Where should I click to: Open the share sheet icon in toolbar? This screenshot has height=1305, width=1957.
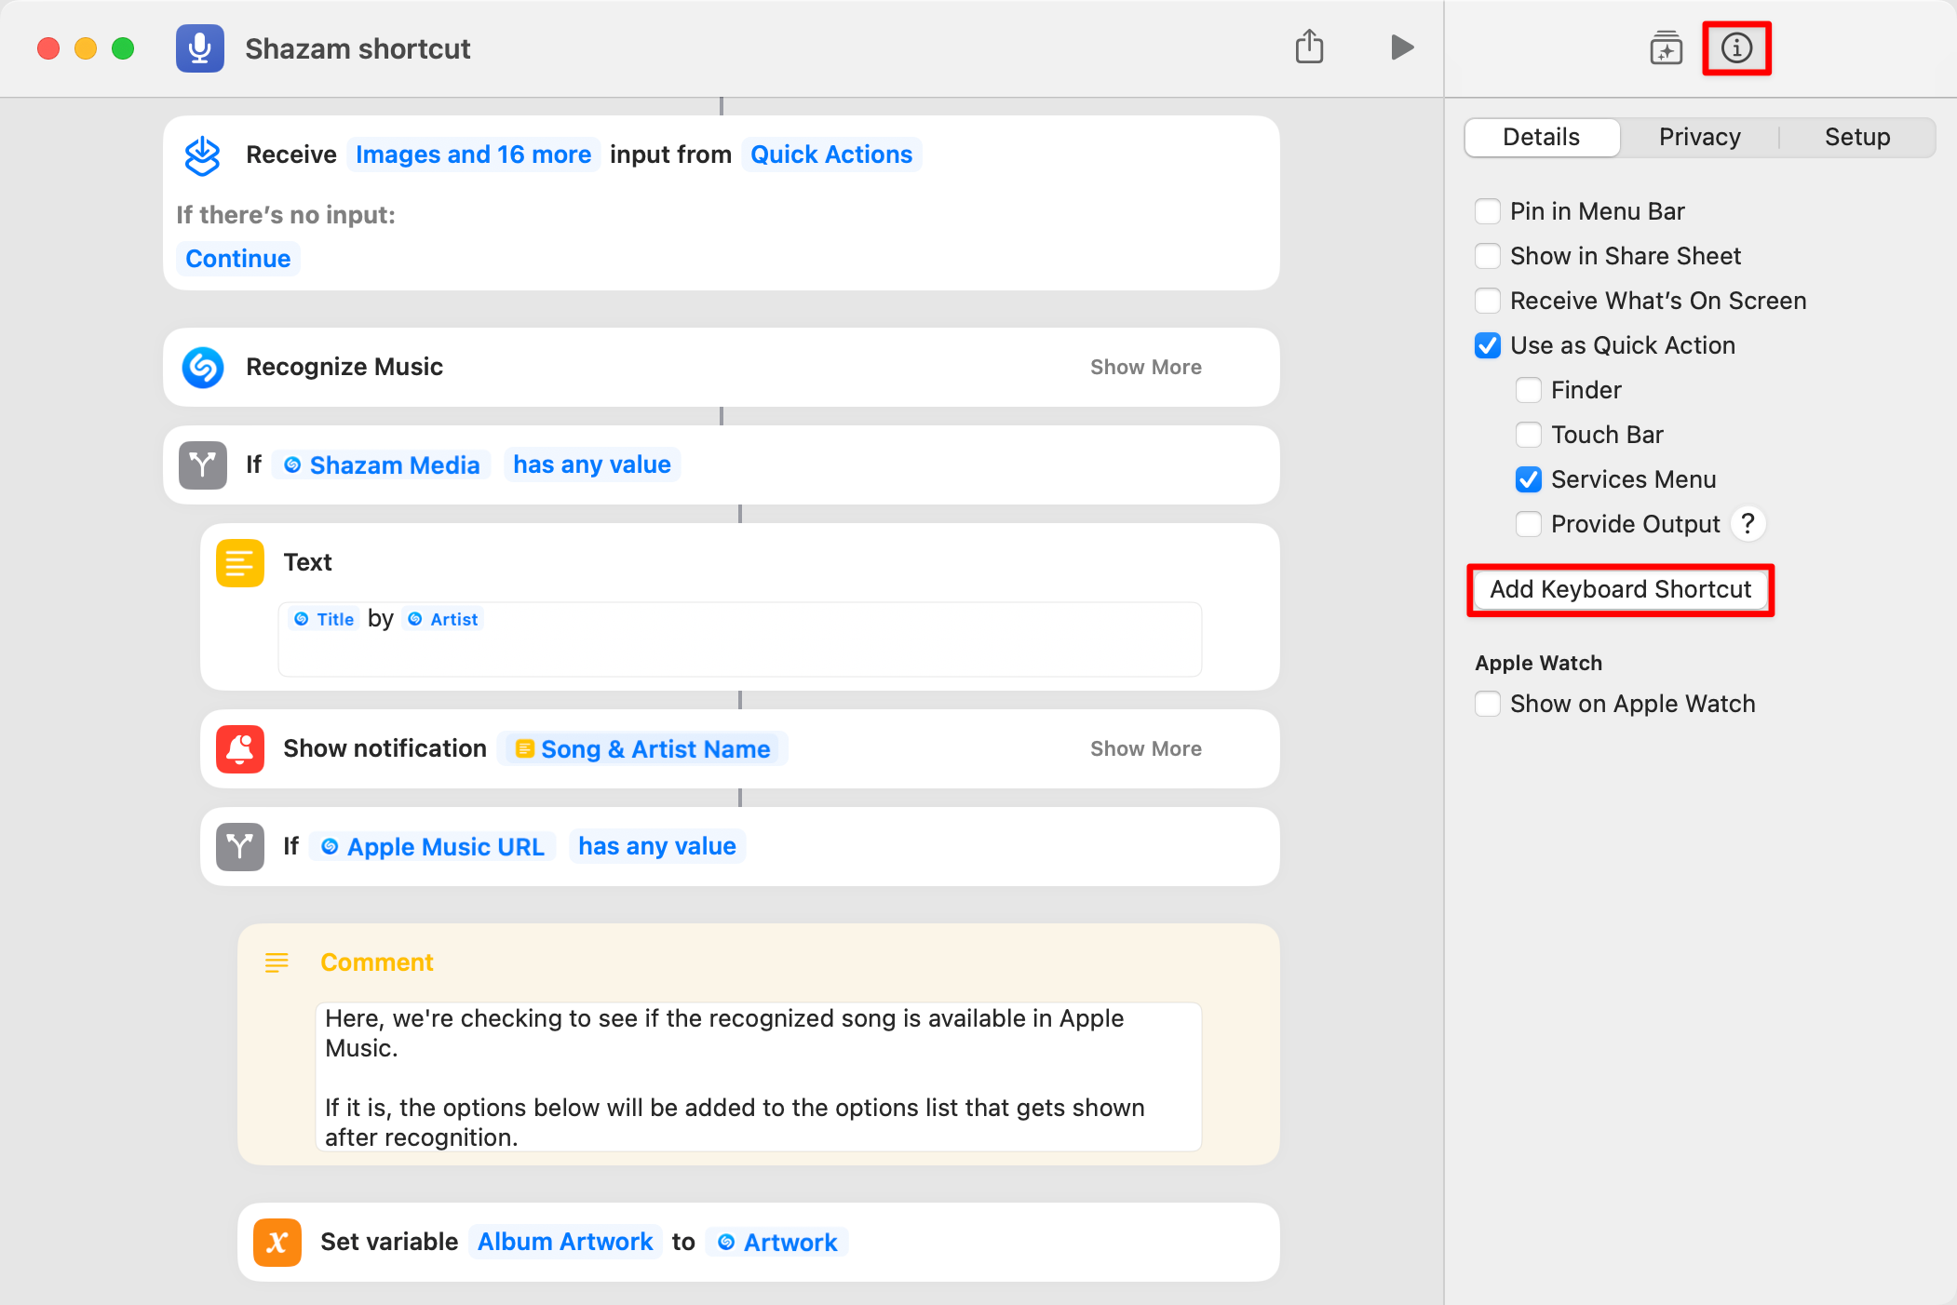click(1311, 47)
